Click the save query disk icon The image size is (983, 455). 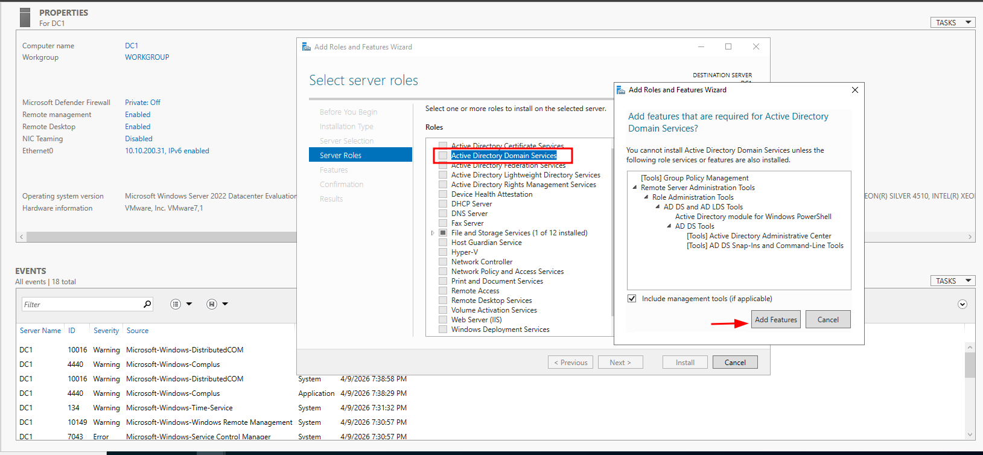pyautogui.click(x=212, y=304)
